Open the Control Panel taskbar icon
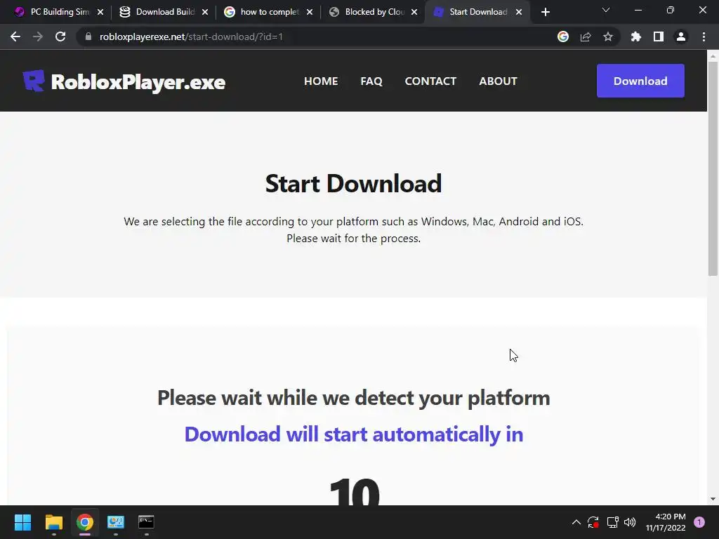This screenshot has height=539, width=719. [x=116, y=522]
